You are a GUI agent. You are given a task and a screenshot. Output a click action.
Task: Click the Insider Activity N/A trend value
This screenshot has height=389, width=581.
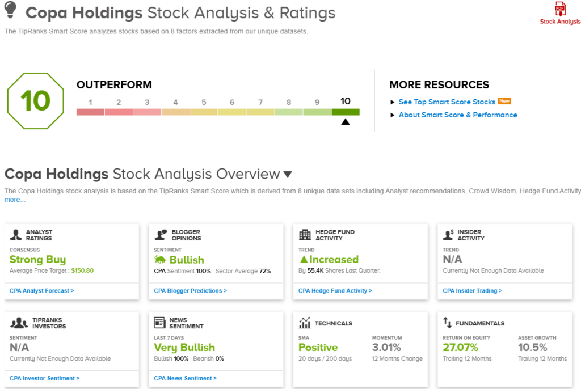(x=452, y=259)
